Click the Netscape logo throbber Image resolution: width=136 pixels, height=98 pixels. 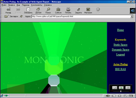[x=133, y=11]
